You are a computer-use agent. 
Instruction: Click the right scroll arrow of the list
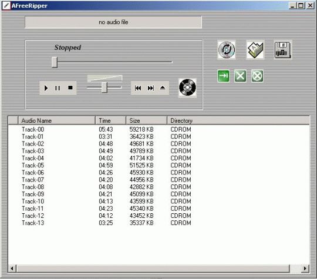click(x=305, y=268)
